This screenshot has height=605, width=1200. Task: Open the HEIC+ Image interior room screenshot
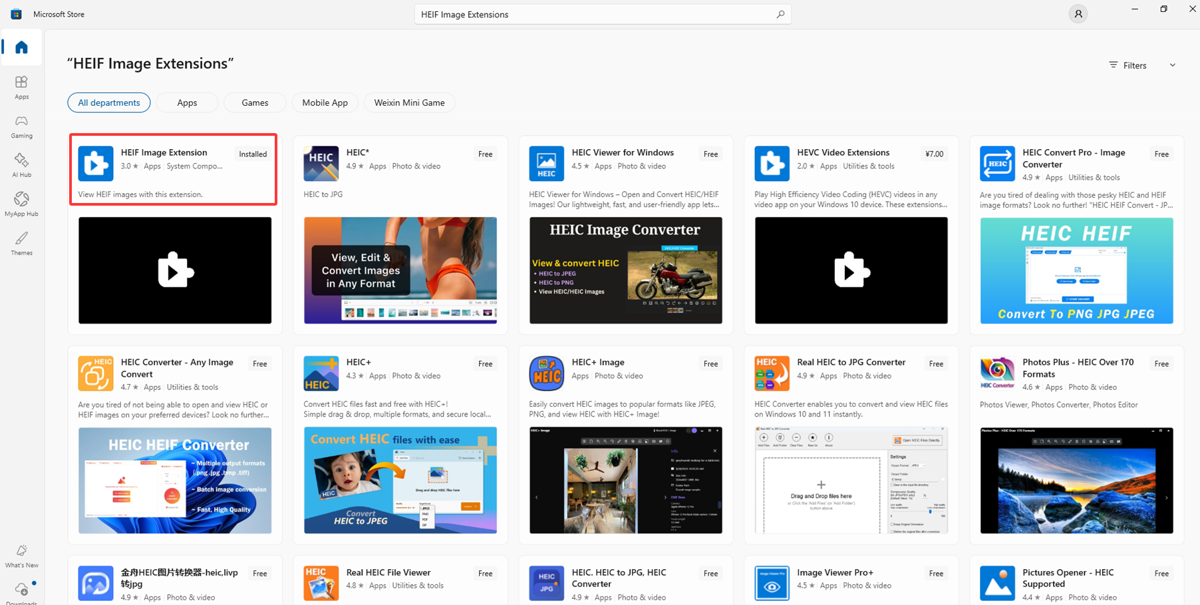click(626, 480)
